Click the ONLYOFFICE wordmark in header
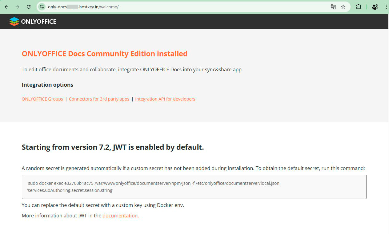 tap(39, 22)
